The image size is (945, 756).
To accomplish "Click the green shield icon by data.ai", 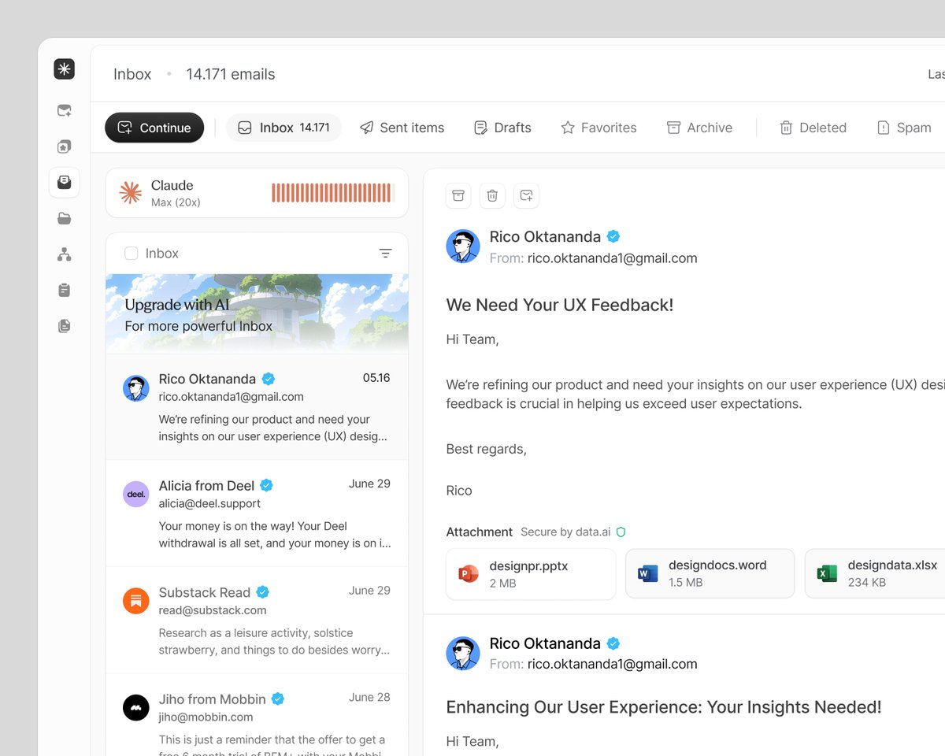I will [621, 532].
